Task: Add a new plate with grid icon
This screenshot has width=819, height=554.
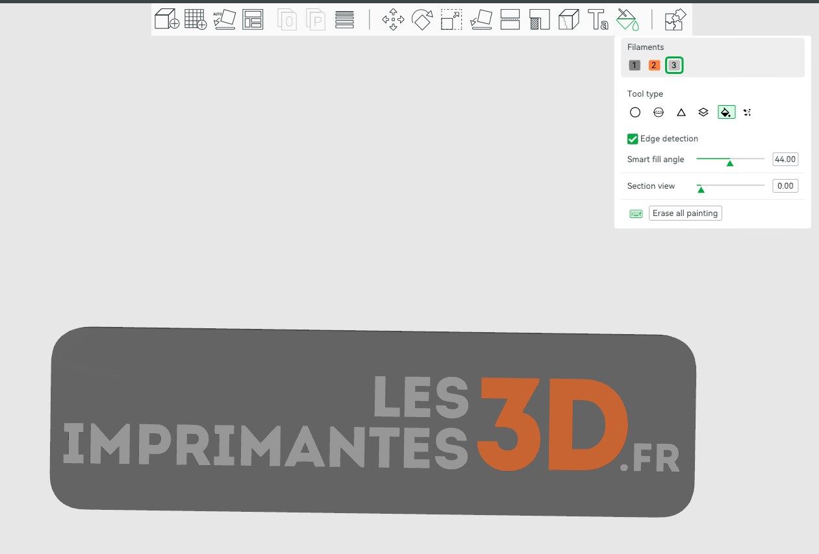Action: 195,19
